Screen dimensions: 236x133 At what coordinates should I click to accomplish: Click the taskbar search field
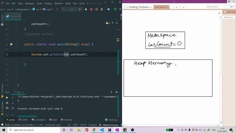(x=34, y=130)
